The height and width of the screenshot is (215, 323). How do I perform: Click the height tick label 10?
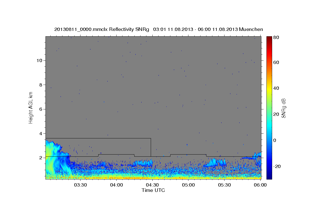(39, 60)
